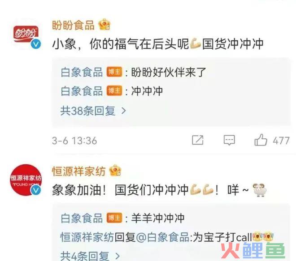Tap the verified badge on 恒源祥家纺 avatar
296x261 pixels.
(x=36, y=190)
